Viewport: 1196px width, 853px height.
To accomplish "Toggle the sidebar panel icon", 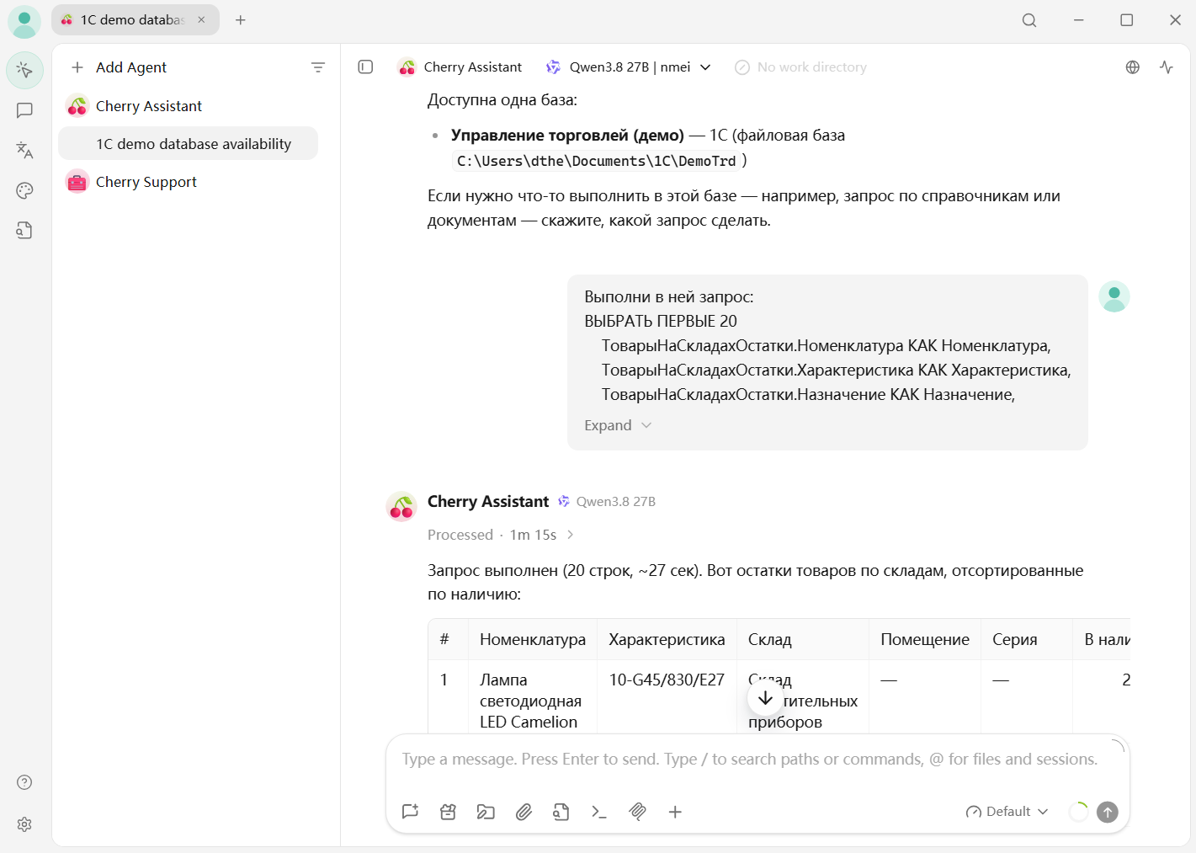I will [365, 67].
